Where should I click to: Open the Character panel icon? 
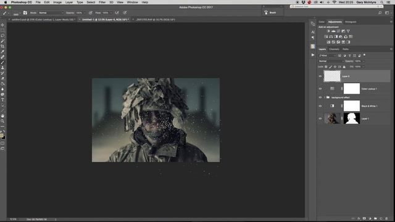coord(313,32)
